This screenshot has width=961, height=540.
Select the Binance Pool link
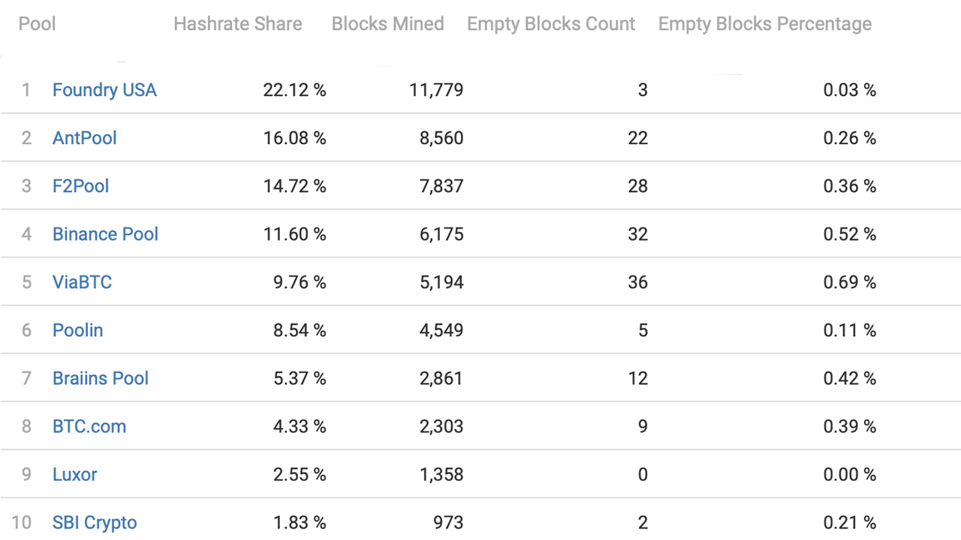105,234
